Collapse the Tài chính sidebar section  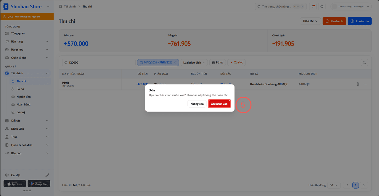tap(27, 73)
